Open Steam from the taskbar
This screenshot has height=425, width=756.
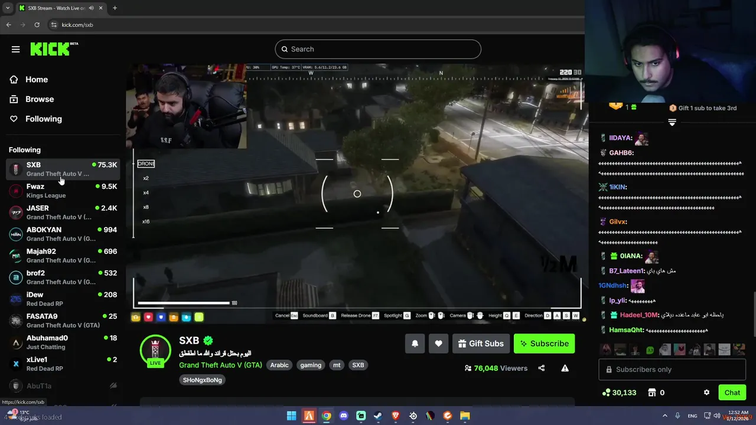[378, 416]
